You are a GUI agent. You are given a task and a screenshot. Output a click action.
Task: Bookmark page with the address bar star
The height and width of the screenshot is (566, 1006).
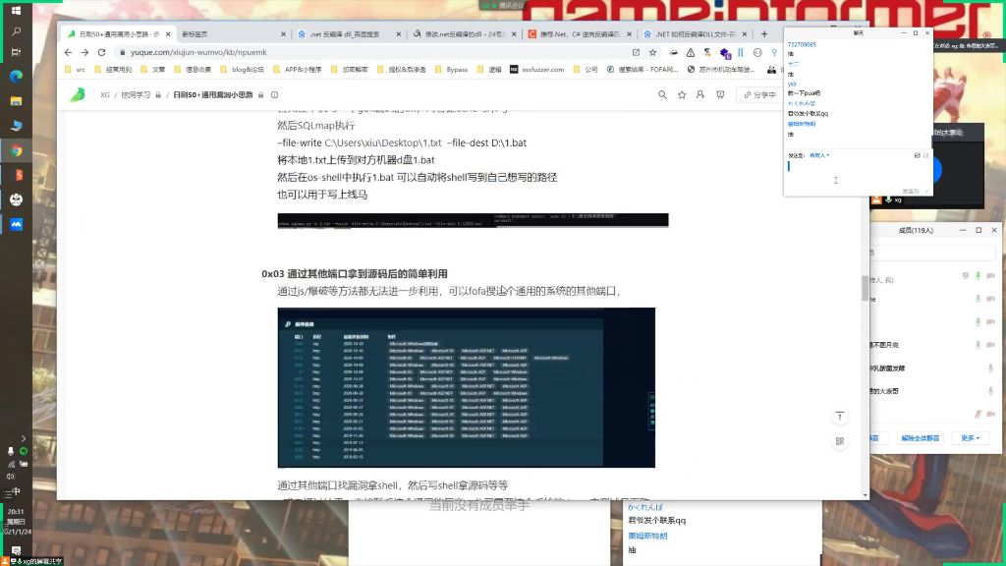(x=653, y=53)
